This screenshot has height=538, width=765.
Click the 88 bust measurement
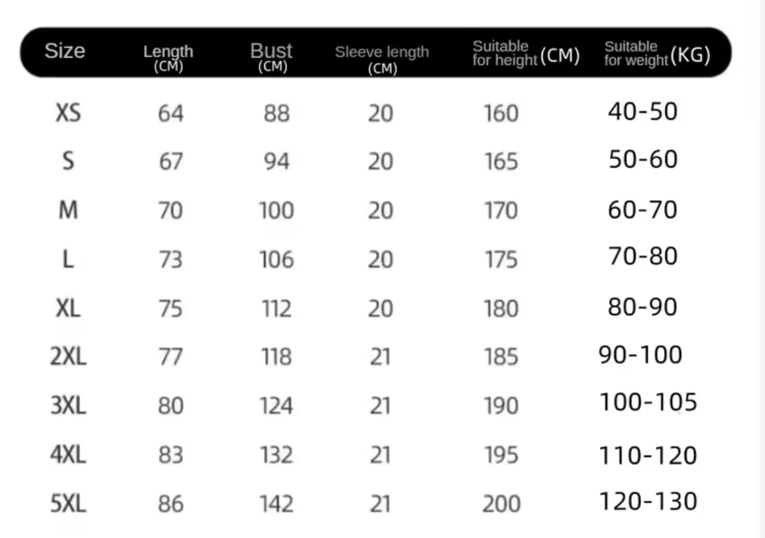click(x=276, y=113)
